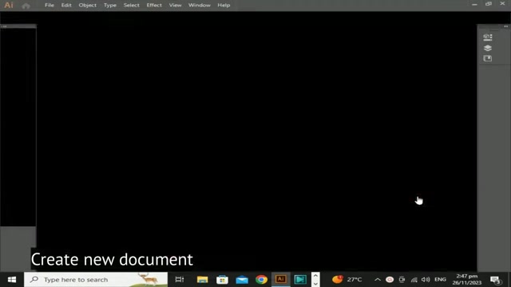
Task: Click the Windows search box
Action: coord(96,280)
